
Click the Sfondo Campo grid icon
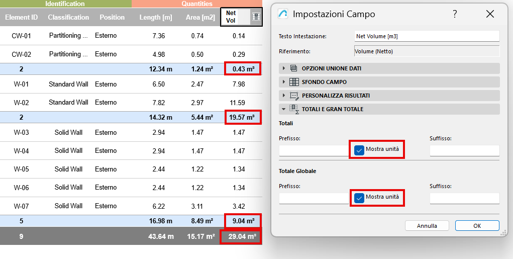point(294,82)
